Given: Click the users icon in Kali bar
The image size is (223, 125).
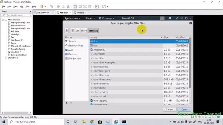Looking at the screenshot, I should 170,18.
